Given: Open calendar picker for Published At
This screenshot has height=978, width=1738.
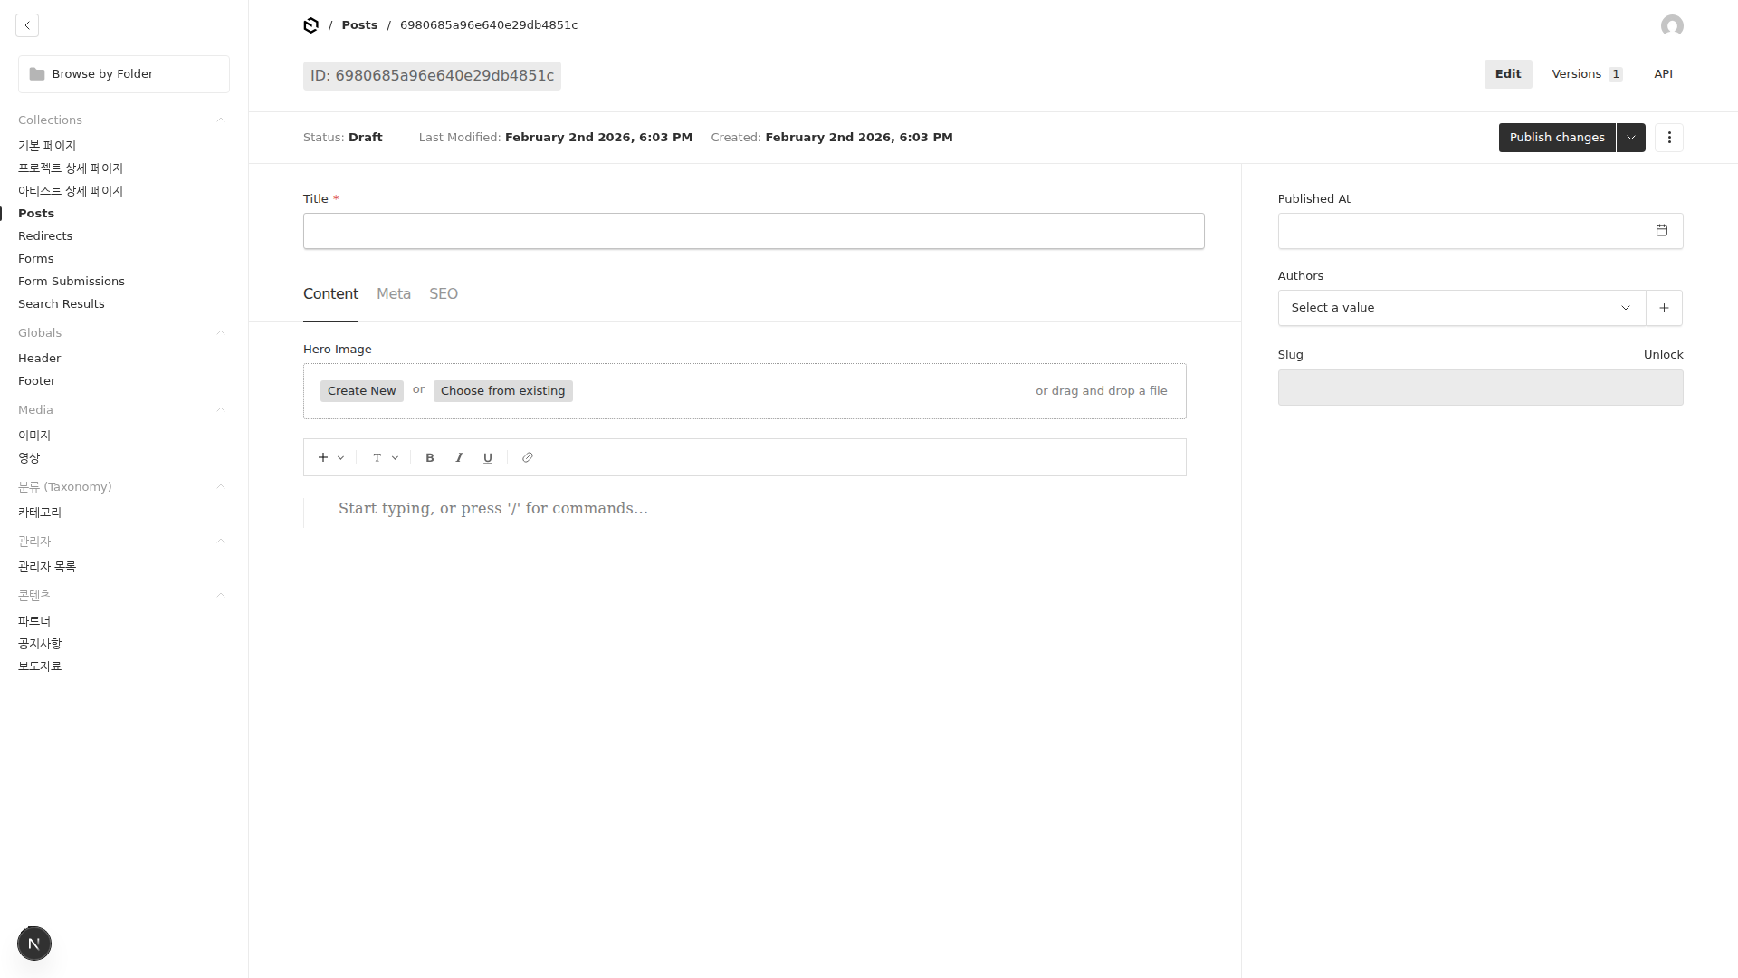Looking at the screenshot, I should click(1662, 231).
